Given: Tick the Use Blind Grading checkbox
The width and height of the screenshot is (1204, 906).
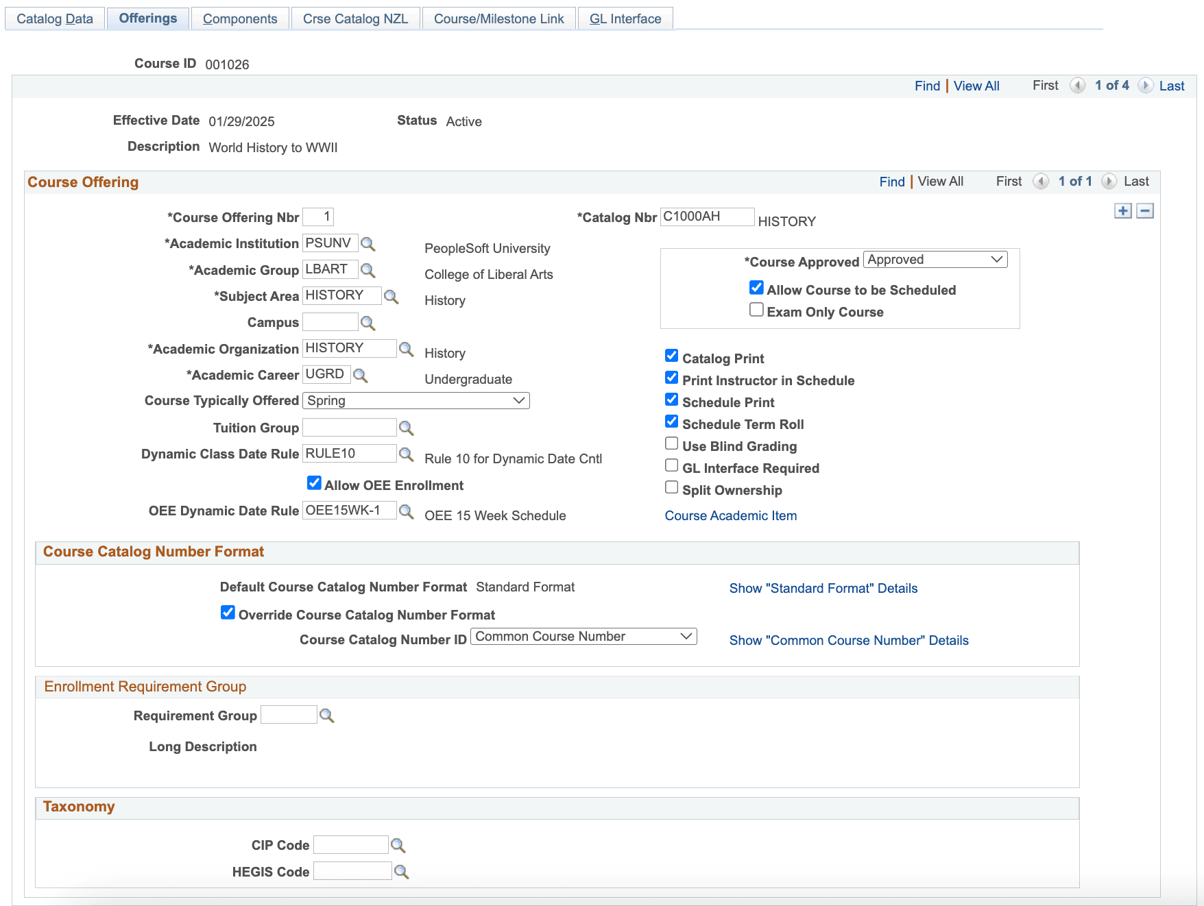Looking at the screenshot, I should pos(672,443).
